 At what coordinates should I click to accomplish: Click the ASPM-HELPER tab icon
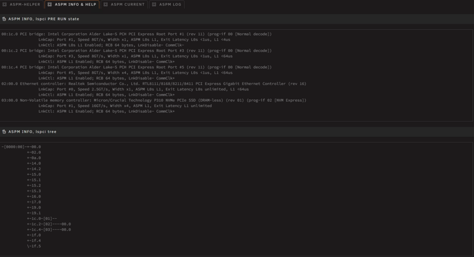5,5
